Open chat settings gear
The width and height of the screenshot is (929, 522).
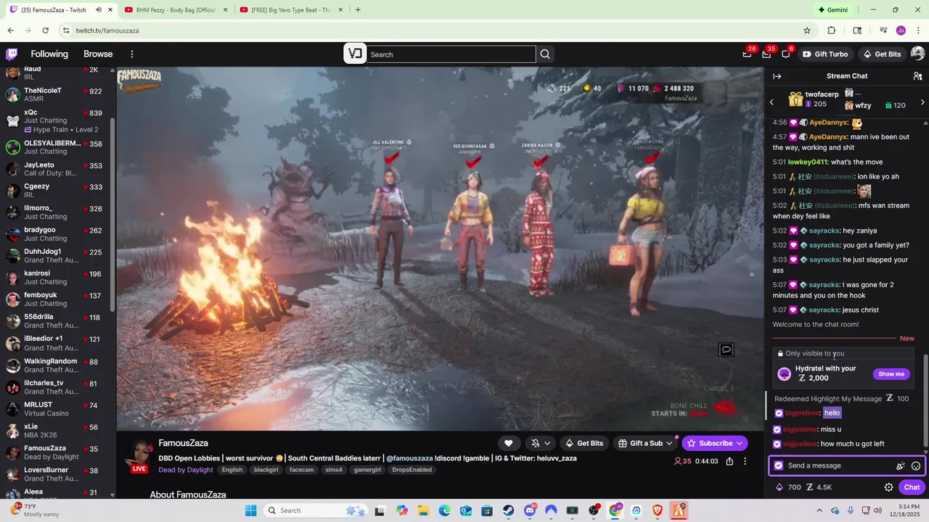coord(888,487)
